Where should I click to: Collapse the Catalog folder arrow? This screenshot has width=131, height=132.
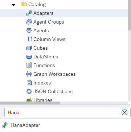click(13, 5)
